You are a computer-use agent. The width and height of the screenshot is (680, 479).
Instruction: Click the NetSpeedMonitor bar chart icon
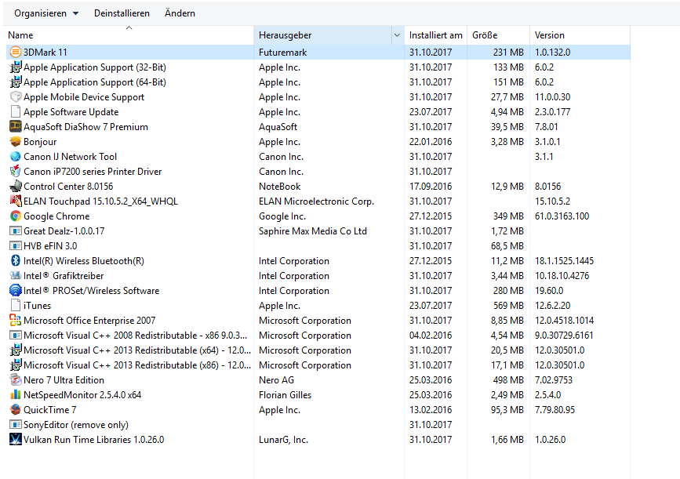[15, 395]
